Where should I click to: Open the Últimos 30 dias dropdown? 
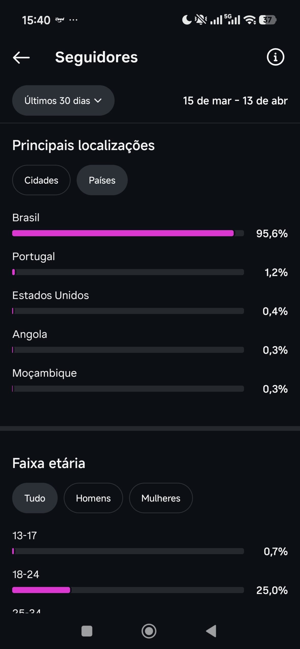63,101
